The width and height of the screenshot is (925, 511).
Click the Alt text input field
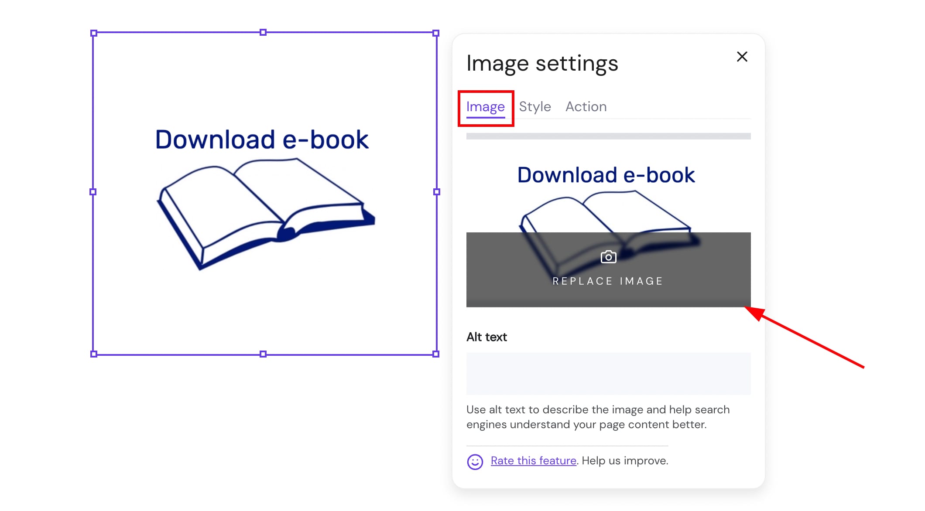(x=608, y=374)
